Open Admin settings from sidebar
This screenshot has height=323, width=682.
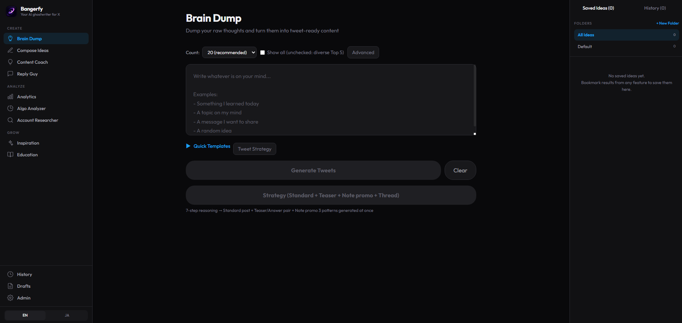click(x=23, y=298)
